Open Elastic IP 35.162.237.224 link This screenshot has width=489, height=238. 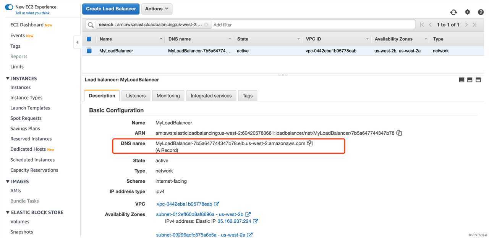(234, 221)
